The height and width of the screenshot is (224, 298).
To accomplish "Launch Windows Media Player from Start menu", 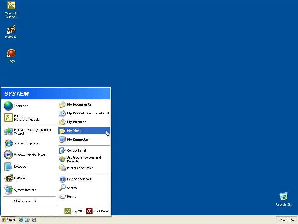I will pos(29,155).
